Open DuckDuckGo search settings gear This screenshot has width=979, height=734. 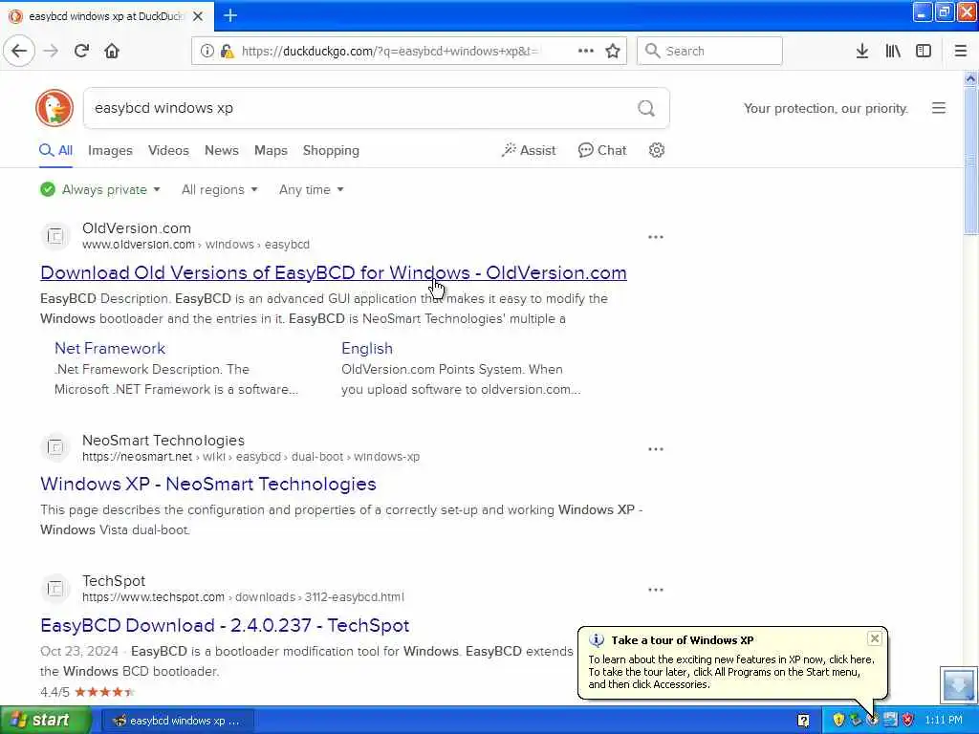click(x=656, y=150)
